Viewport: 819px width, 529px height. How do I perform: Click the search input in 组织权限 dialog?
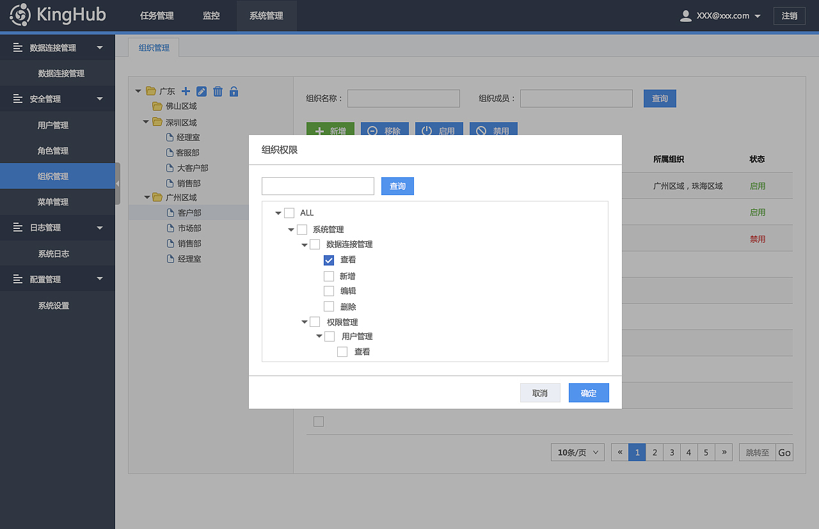coord(318,186)
